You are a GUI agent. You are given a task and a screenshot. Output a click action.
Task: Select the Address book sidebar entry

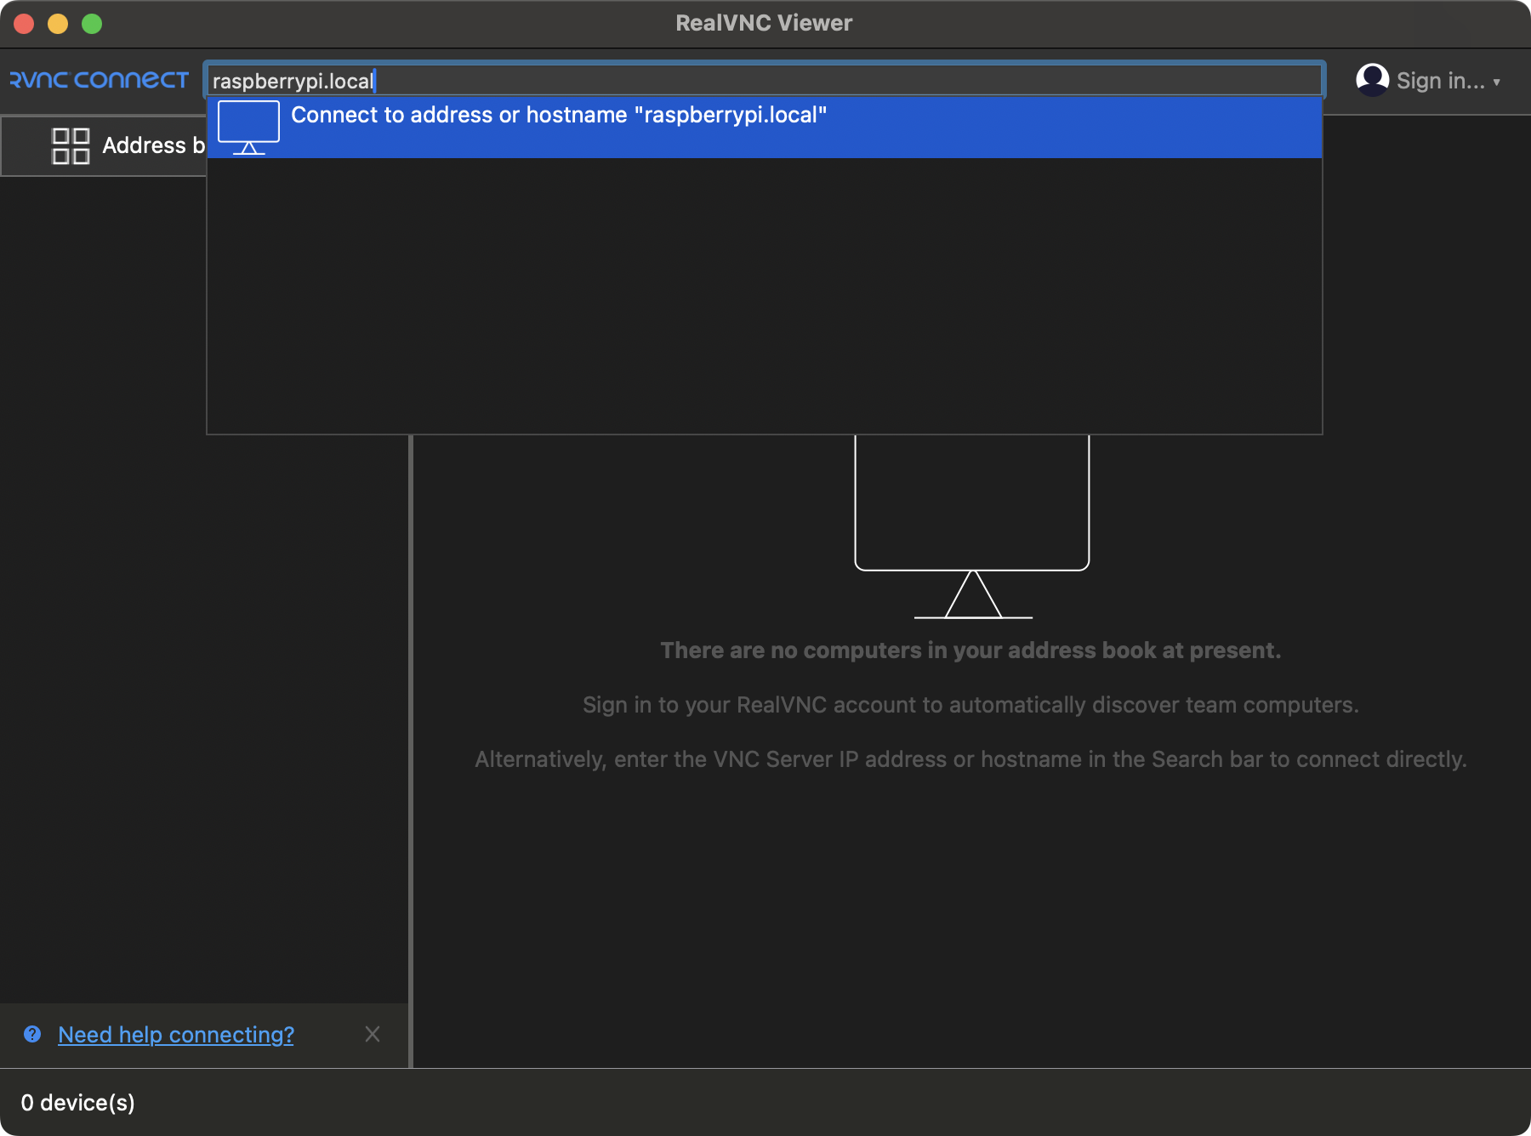click(136, 145)
